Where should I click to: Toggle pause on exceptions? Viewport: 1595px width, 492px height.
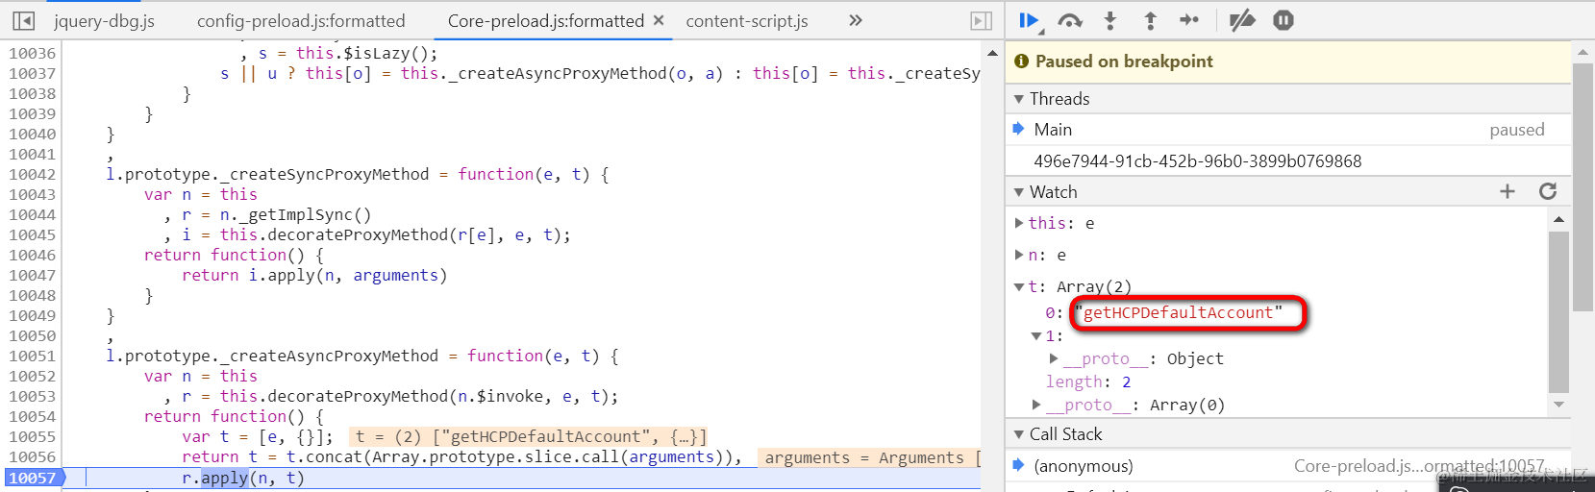[1283, 20]
